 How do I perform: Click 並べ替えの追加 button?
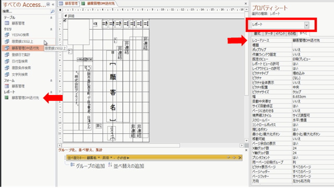pos(126,166)
